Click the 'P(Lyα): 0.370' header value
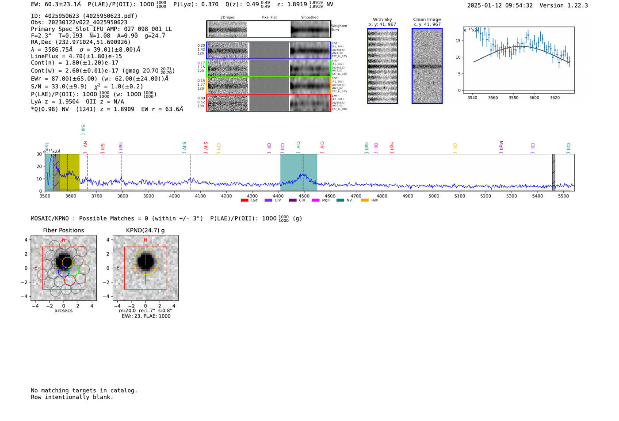The width and height of the screenshot is (619, 421). [196, 4]
